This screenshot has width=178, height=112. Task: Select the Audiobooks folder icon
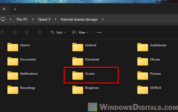click(143, 47)
